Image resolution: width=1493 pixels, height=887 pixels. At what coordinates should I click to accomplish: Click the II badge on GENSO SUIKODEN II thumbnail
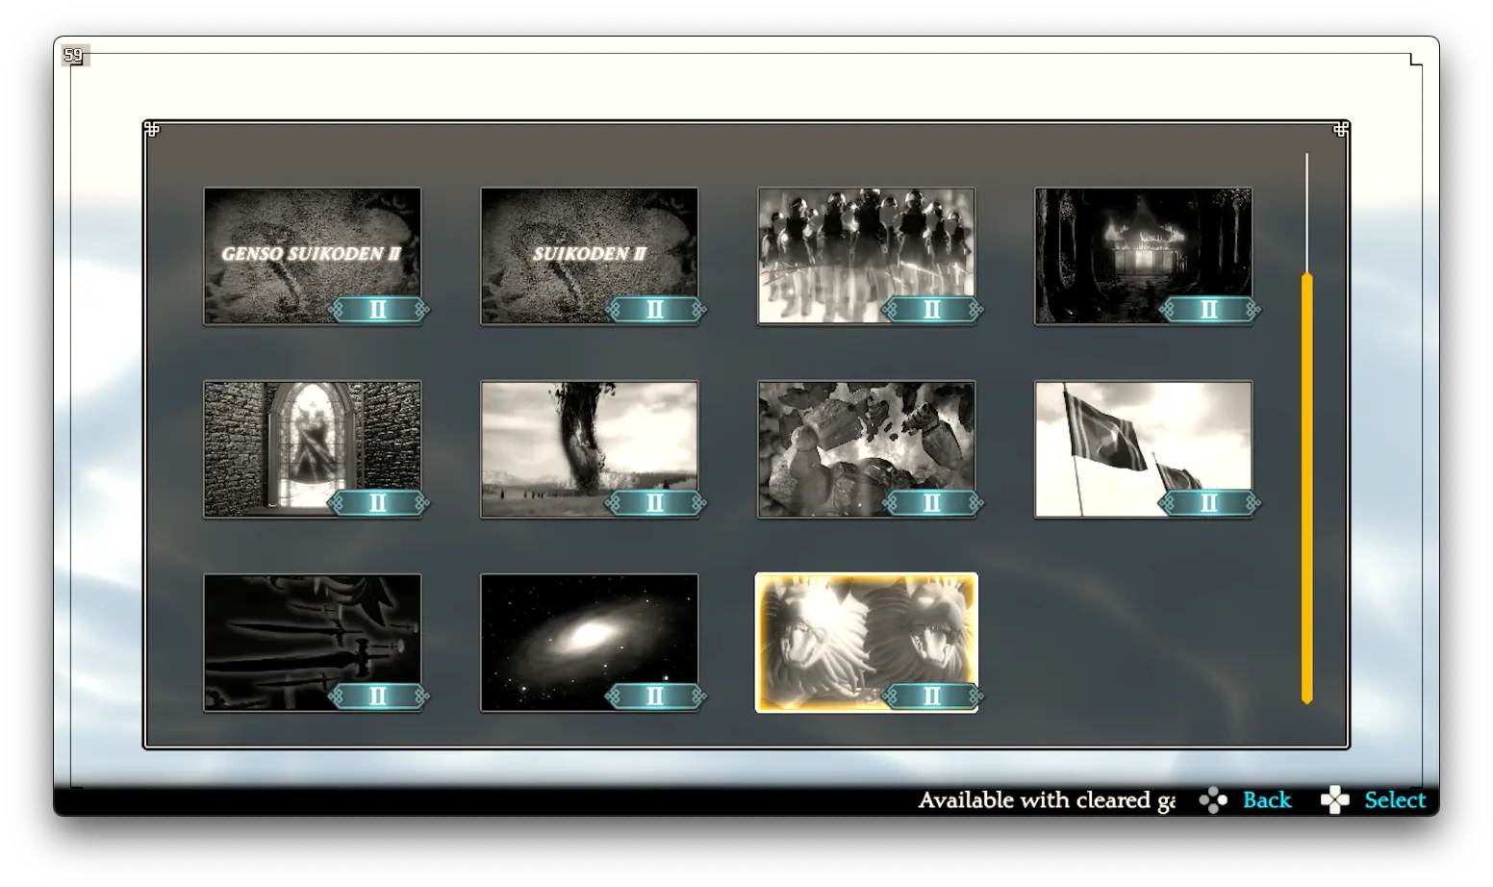(378, 309)
